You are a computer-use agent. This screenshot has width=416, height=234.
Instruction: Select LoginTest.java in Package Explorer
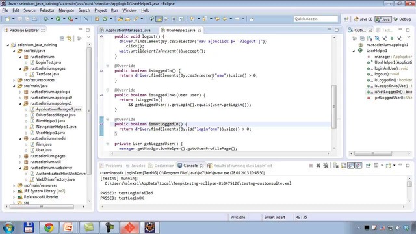pos(49,62)
